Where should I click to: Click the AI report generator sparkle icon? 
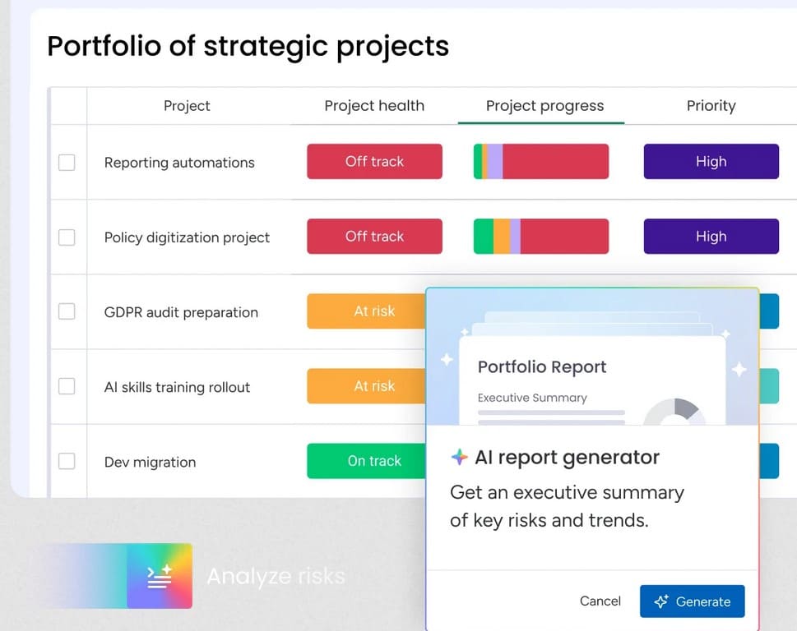pos(460,458)
